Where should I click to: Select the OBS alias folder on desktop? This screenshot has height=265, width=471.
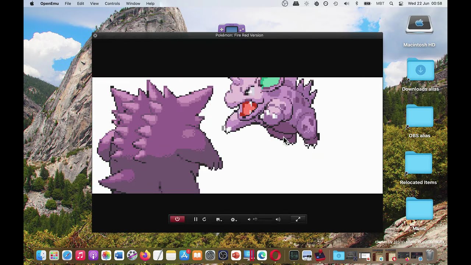419,116
